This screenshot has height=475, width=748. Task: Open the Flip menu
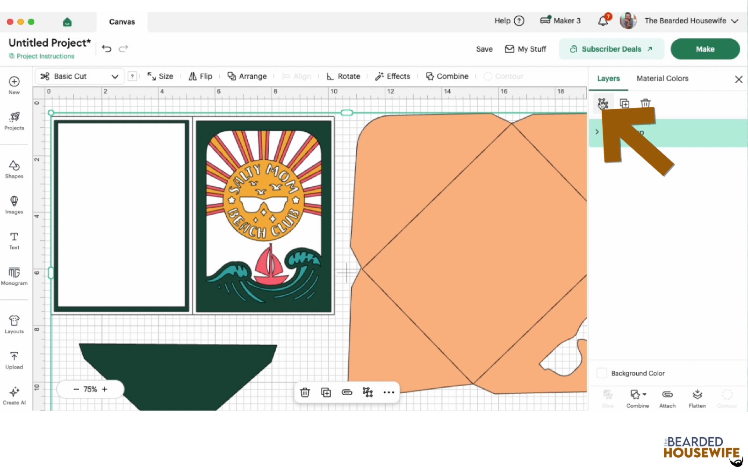click(200, 77)
